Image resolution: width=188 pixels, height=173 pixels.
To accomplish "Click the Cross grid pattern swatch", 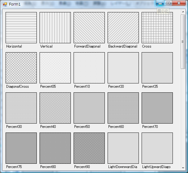I will [157, 27].
